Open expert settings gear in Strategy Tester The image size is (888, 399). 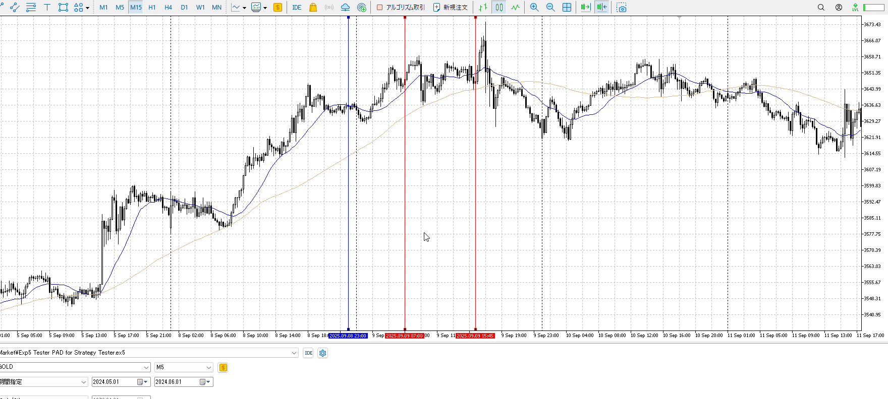(x=323, y=353)
